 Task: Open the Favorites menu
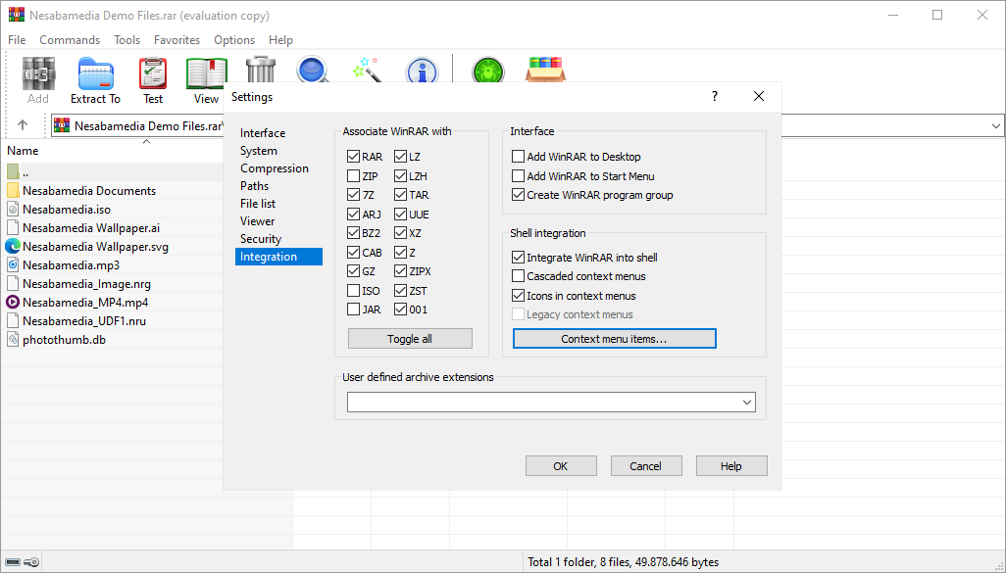(176, 40)
